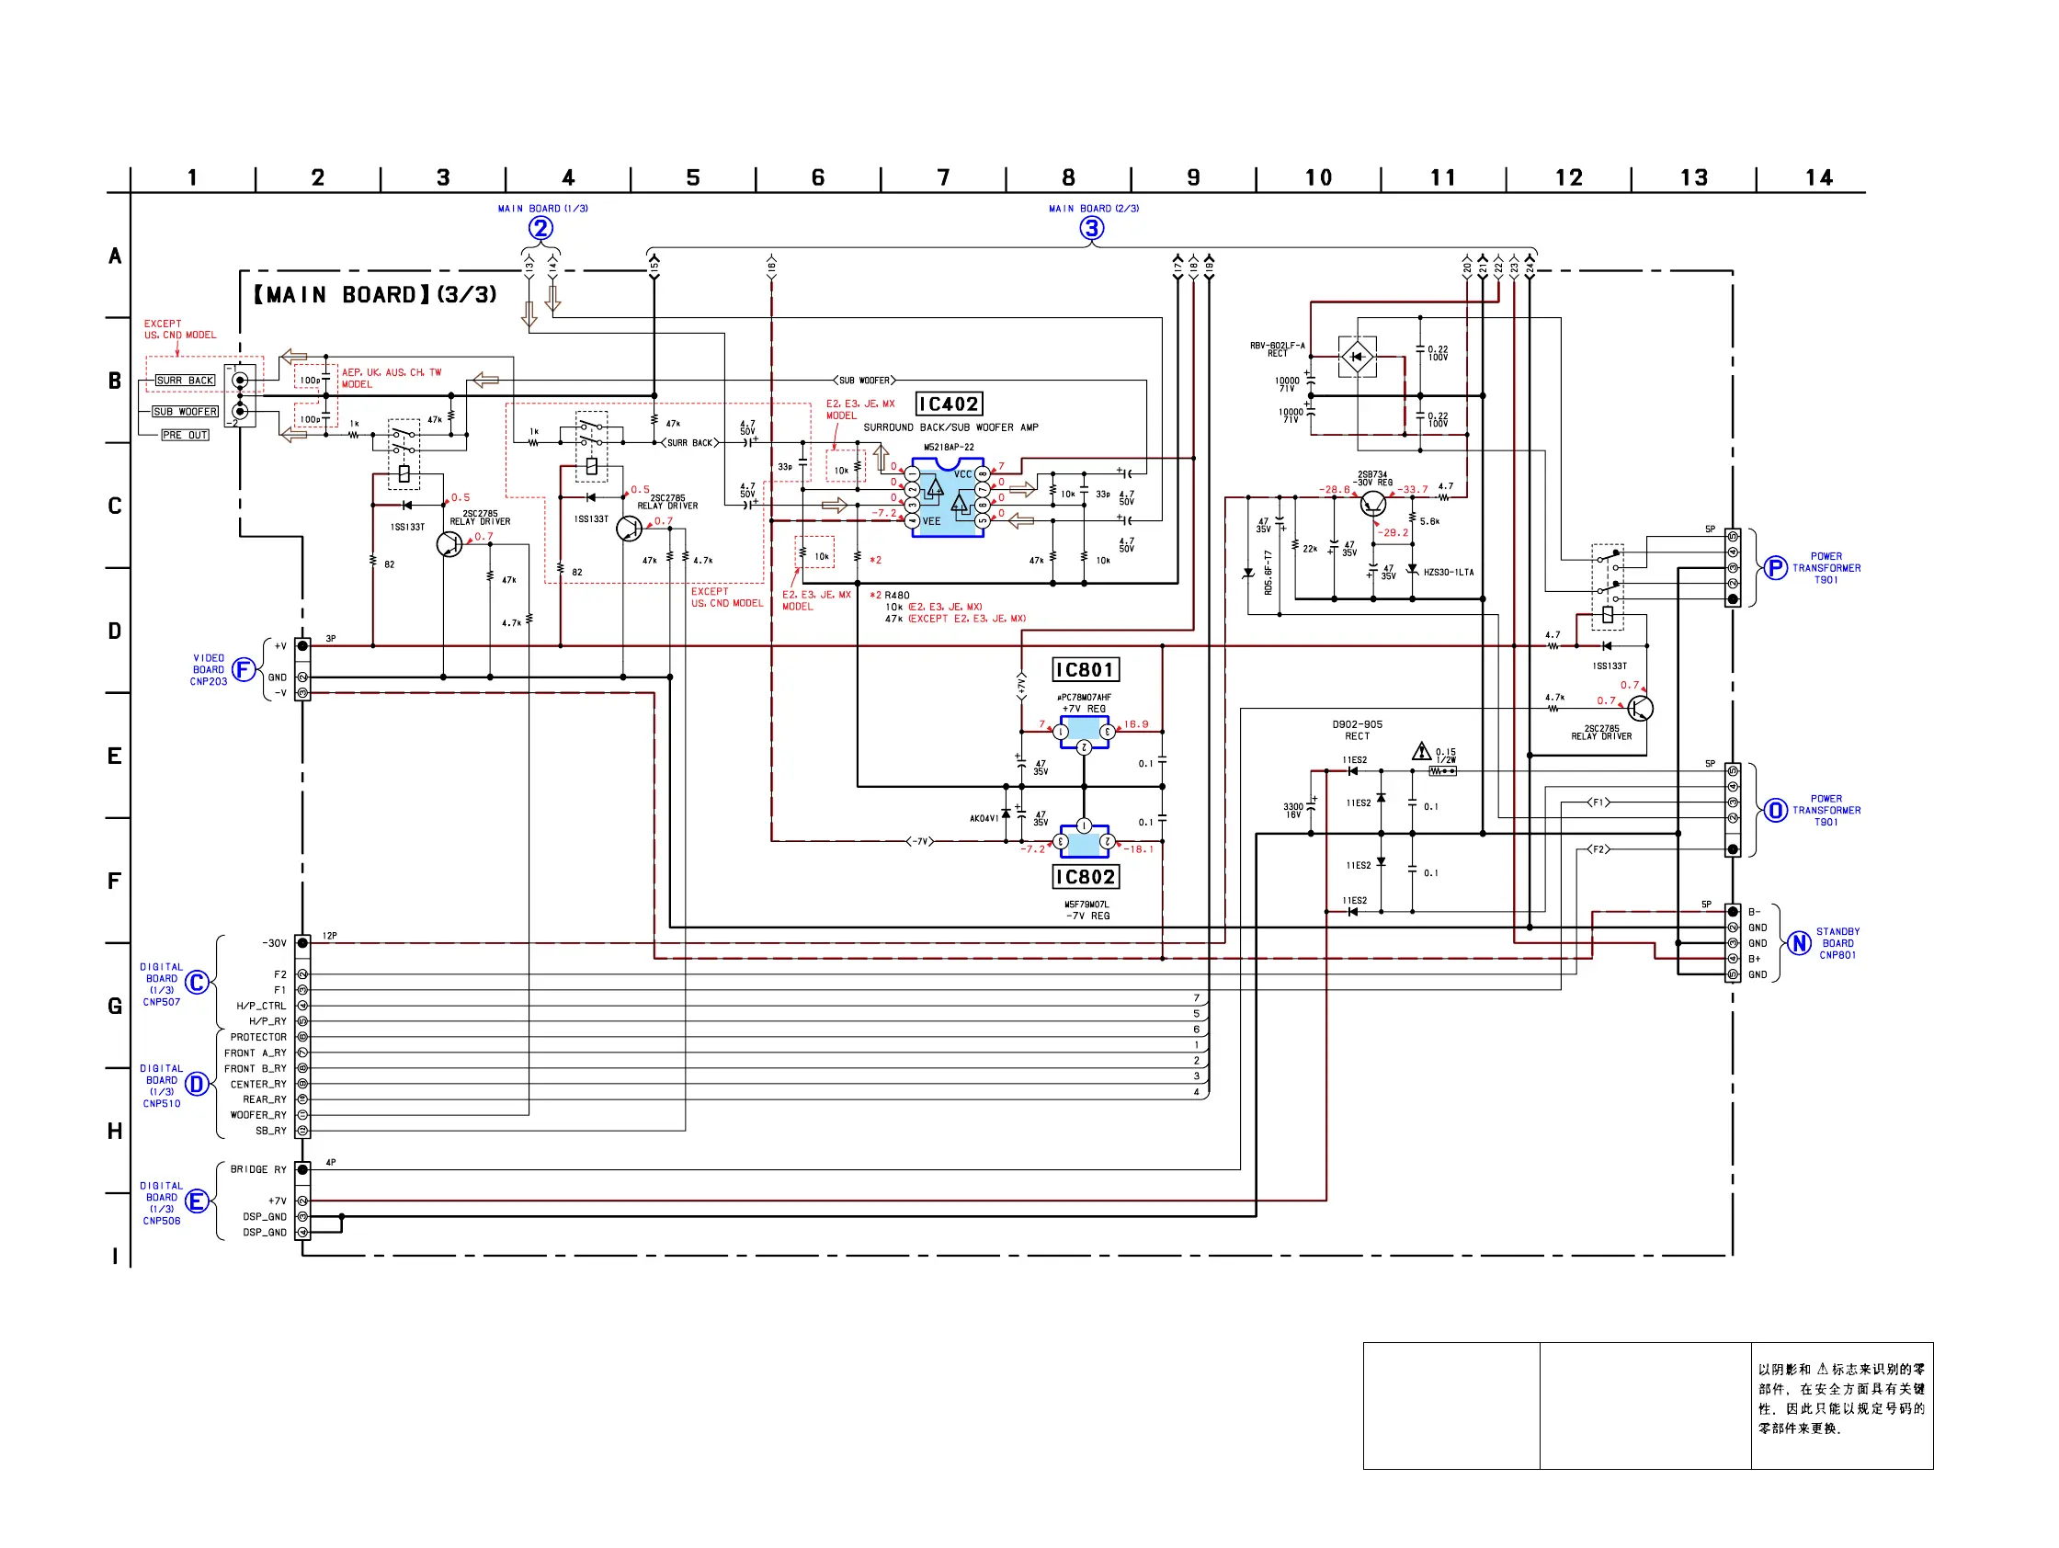Click the warning triangle near 0.15 resistor

[x=1421, y=751]
